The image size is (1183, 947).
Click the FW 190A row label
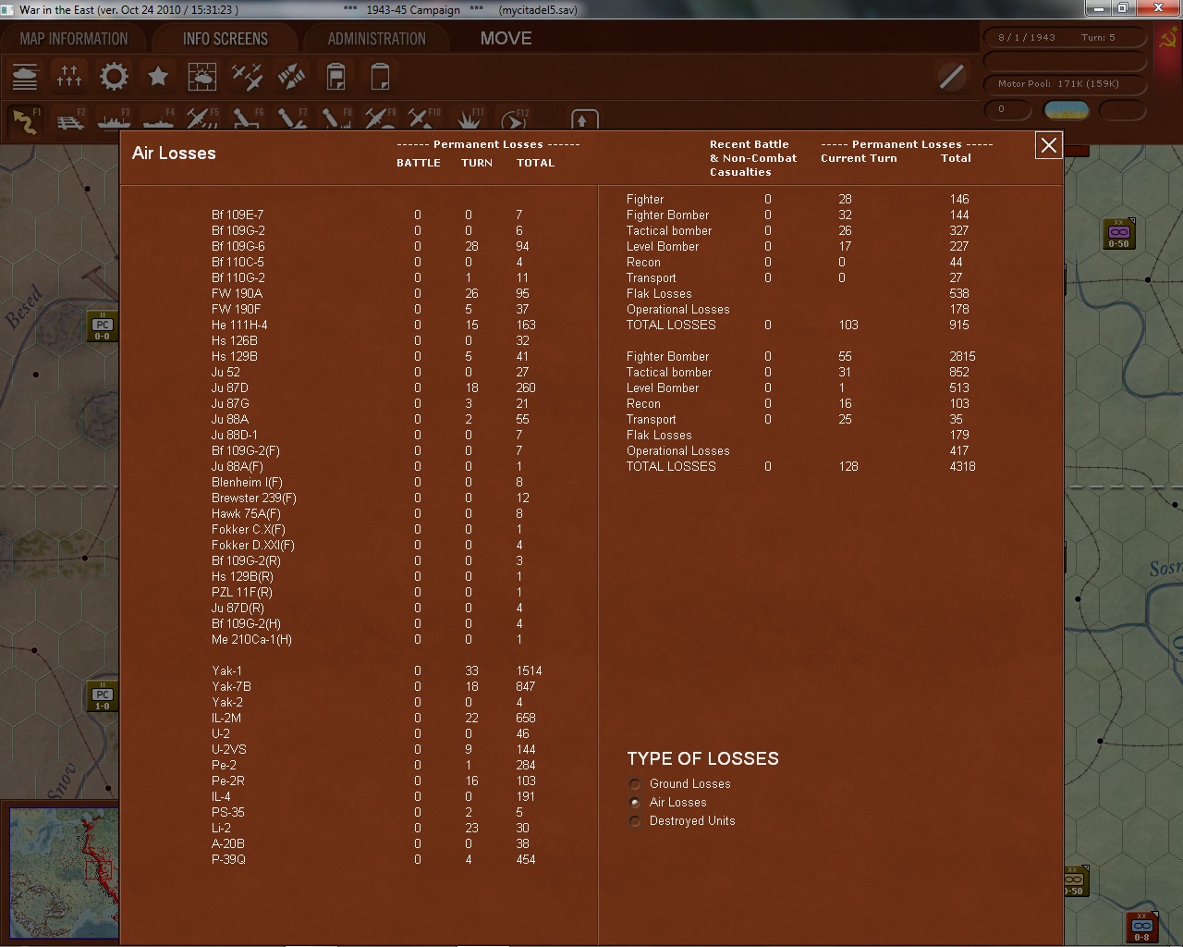click(237, 293)
